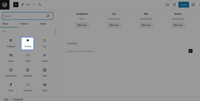Click the search magnifier icon

(48, 16)
